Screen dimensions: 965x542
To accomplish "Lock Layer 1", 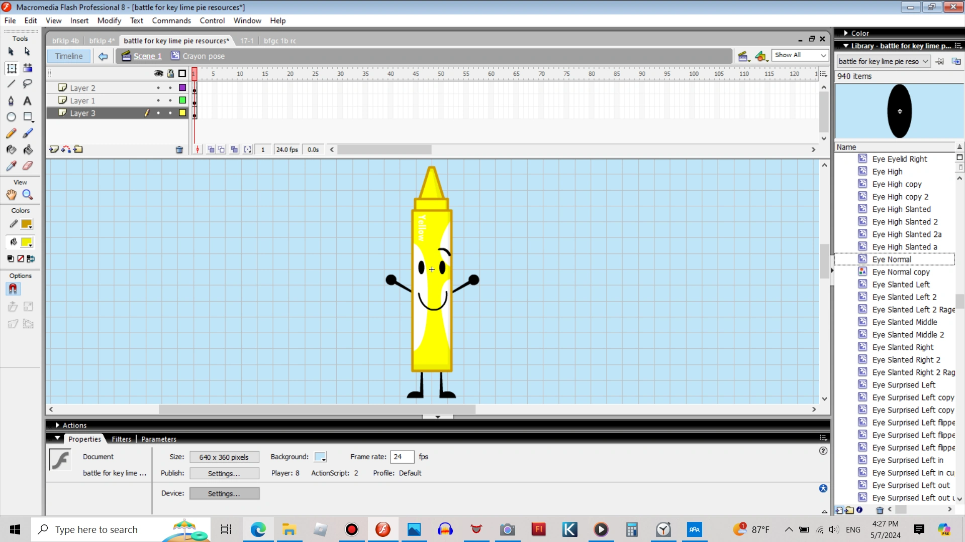I will tap(170, 100).
